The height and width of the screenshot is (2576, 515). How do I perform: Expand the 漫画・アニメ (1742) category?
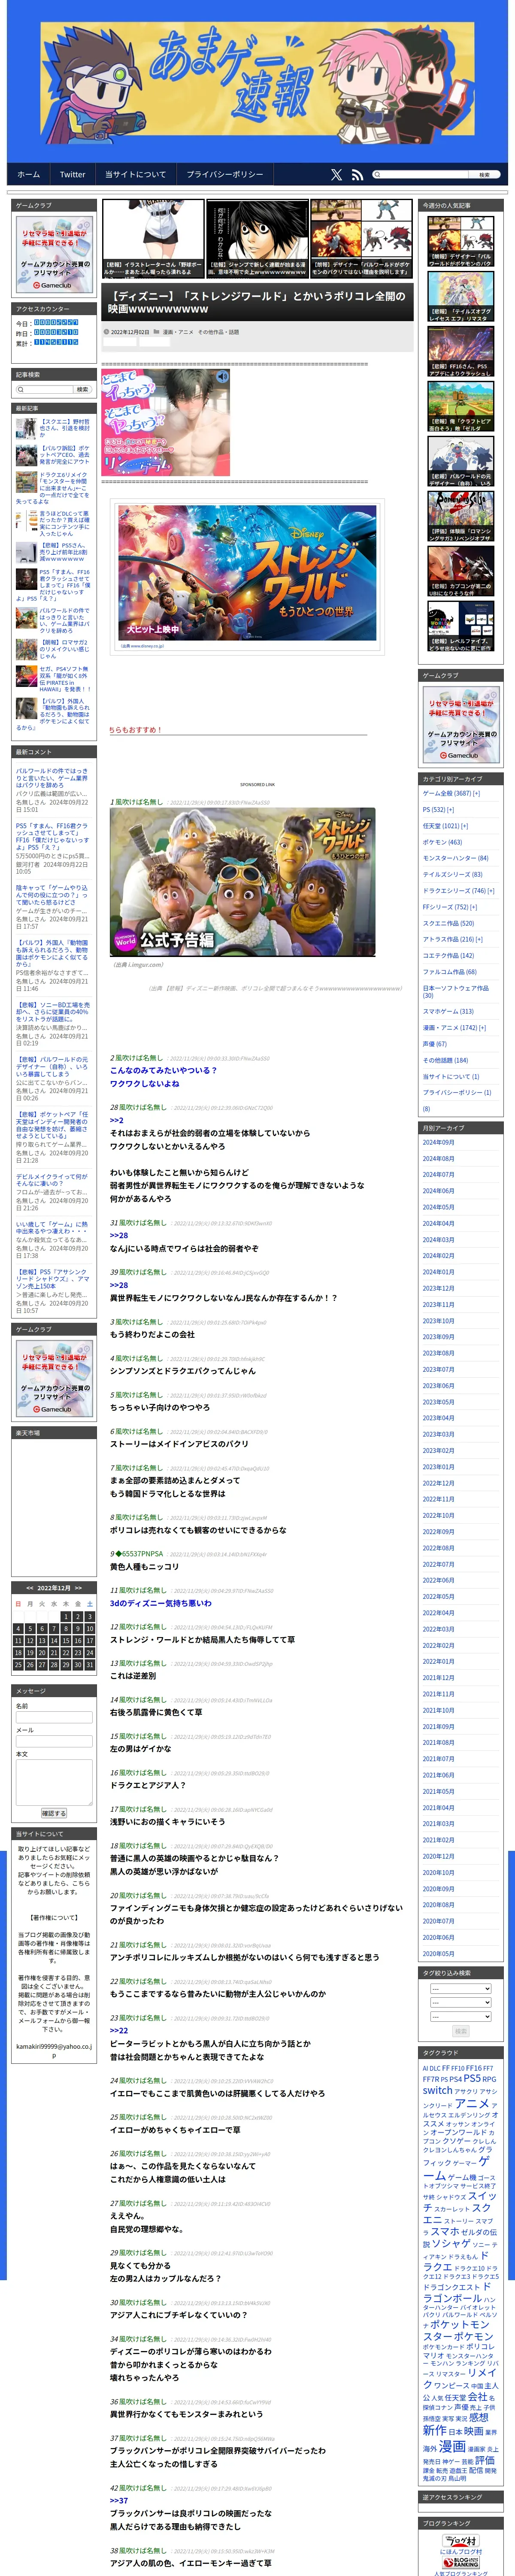click(x=483, y=1027)
